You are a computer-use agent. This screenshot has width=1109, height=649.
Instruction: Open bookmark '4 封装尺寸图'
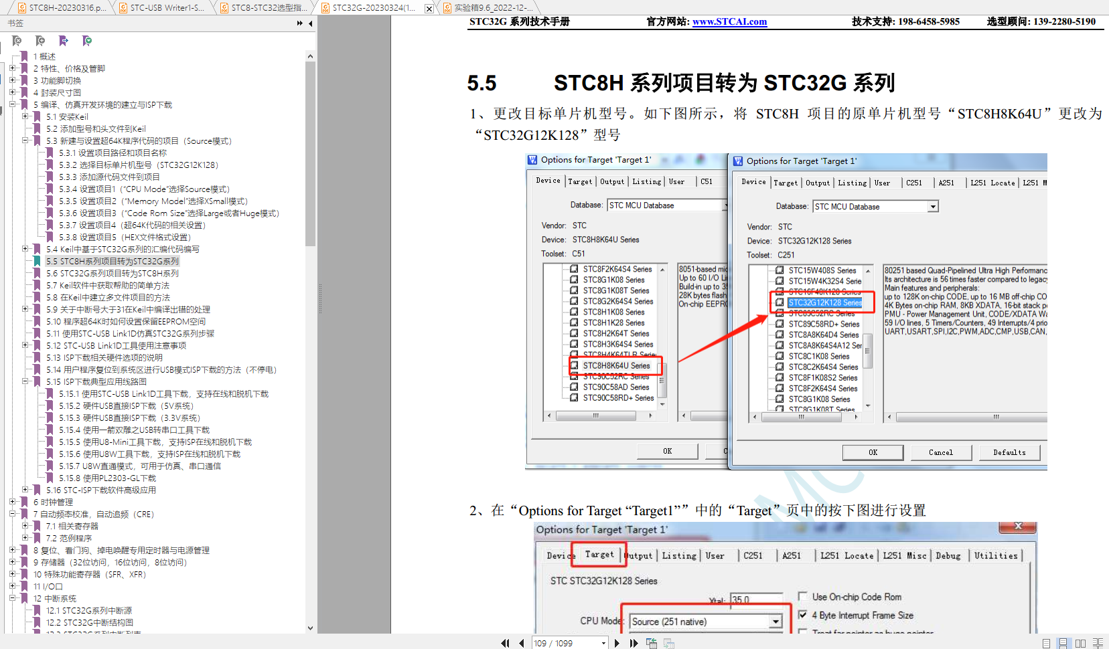click(x=57, y=93)
